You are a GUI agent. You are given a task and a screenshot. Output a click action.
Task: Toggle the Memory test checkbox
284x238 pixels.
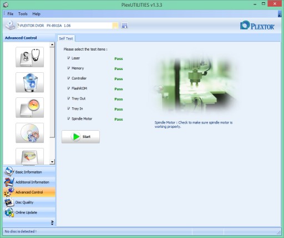click(x=69, y=68)
